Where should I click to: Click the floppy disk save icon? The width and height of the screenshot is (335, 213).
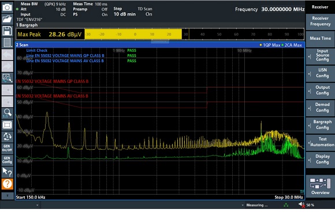tap(7, 31)
